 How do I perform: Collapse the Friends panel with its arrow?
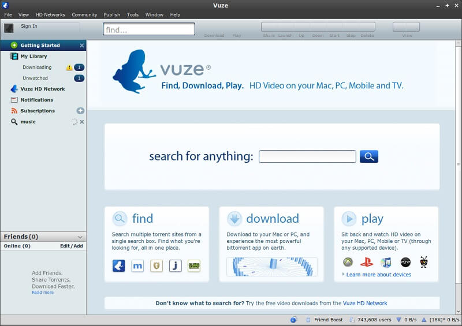[80, 237]
